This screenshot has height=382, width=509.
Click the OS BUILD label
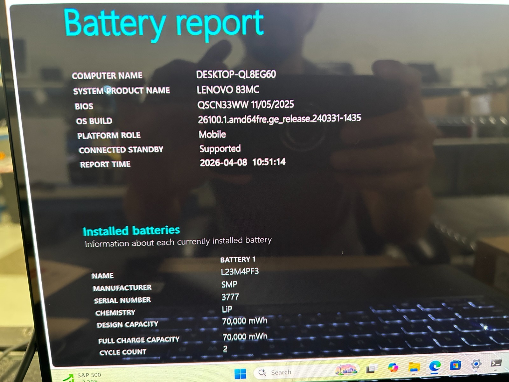click(x=94, y=121)
